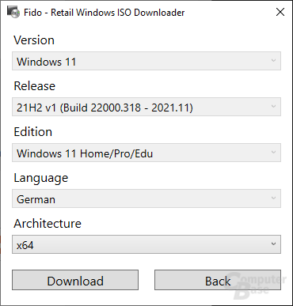
Task: Click the window title 'Fido - Retail Windows ISO Downloader'
Action: (105, 13)
